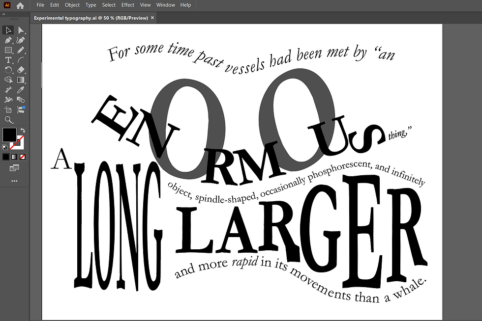Select the Pencil tool
The width and height of the screenshot is (482, 321).
(x=21, y=50)
